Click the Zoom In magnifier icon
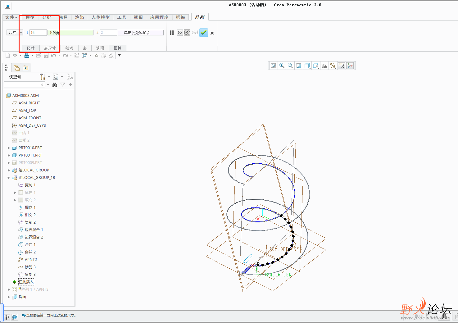 tap(282, 66)
